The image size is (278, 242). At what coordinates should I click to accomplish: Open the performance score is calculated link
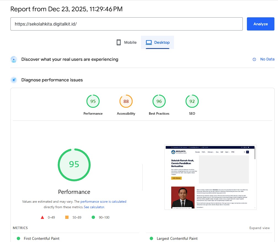click(x=103, y=202)
